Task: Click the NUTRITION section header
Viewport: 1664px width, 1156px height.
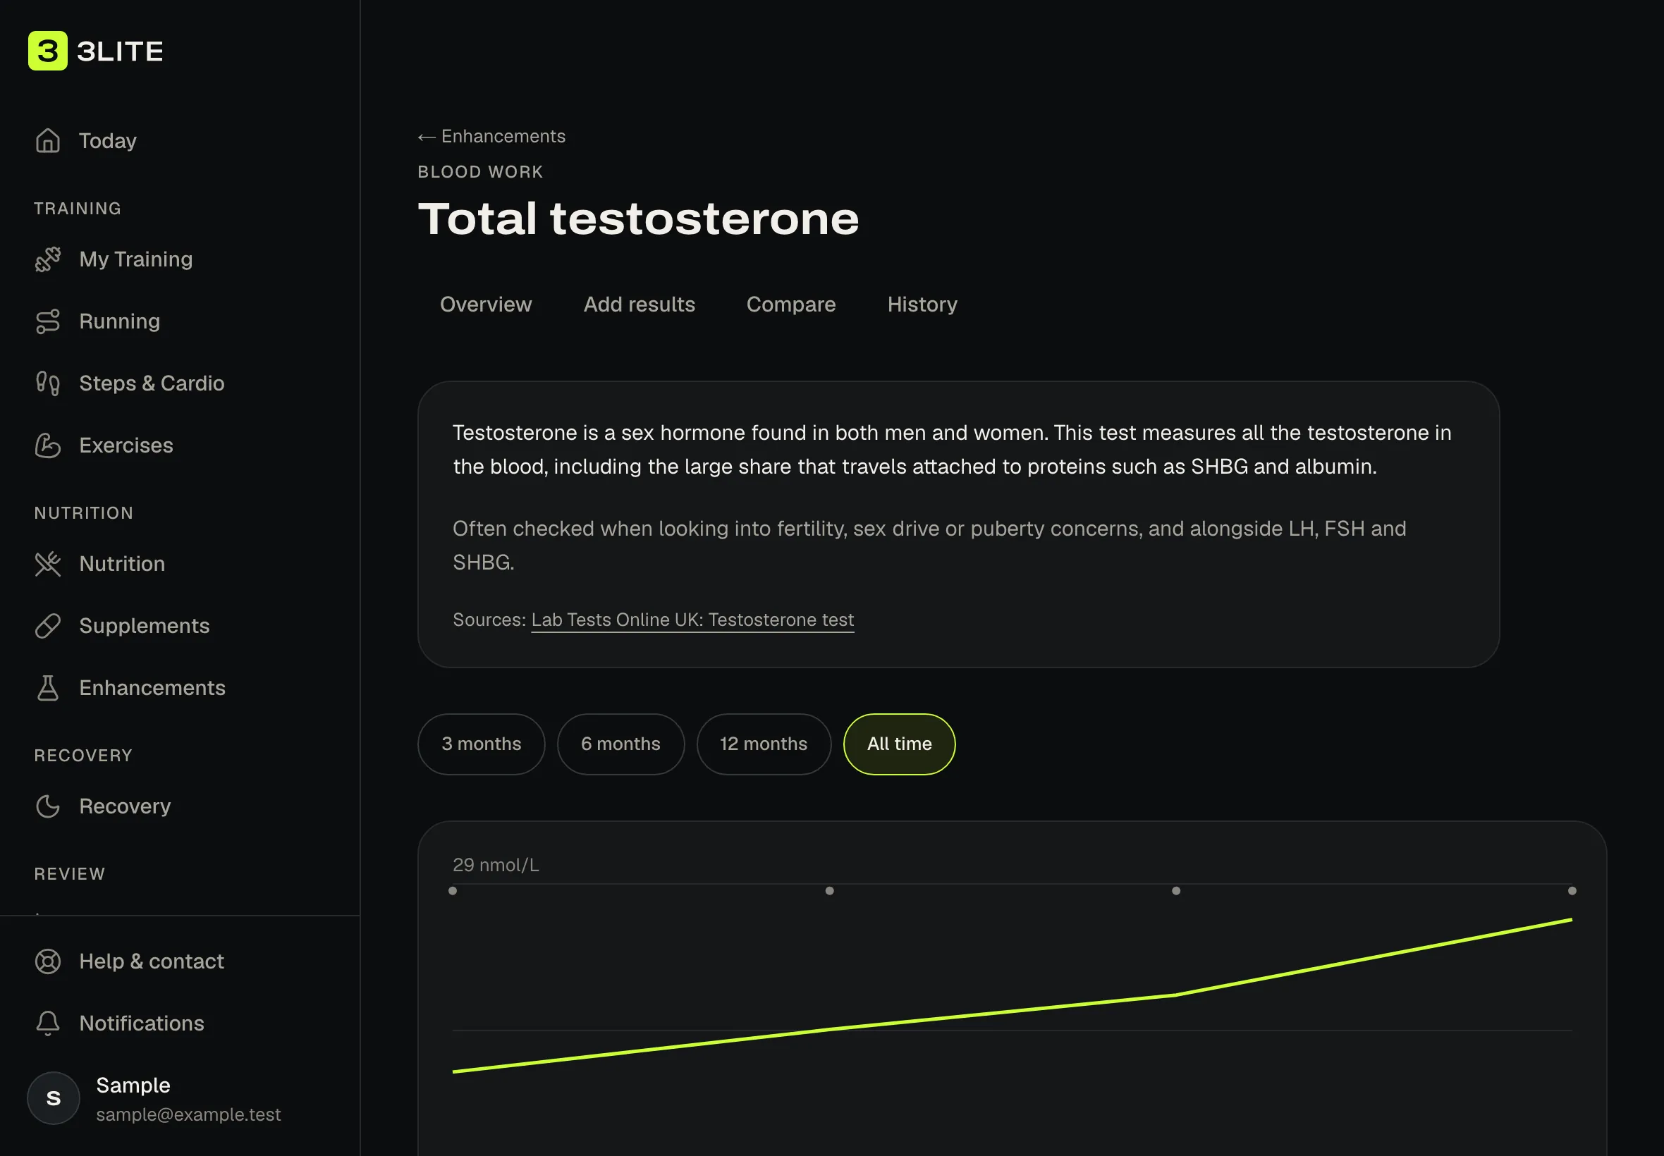Action: pyautogui.click(x=84, y=513)
